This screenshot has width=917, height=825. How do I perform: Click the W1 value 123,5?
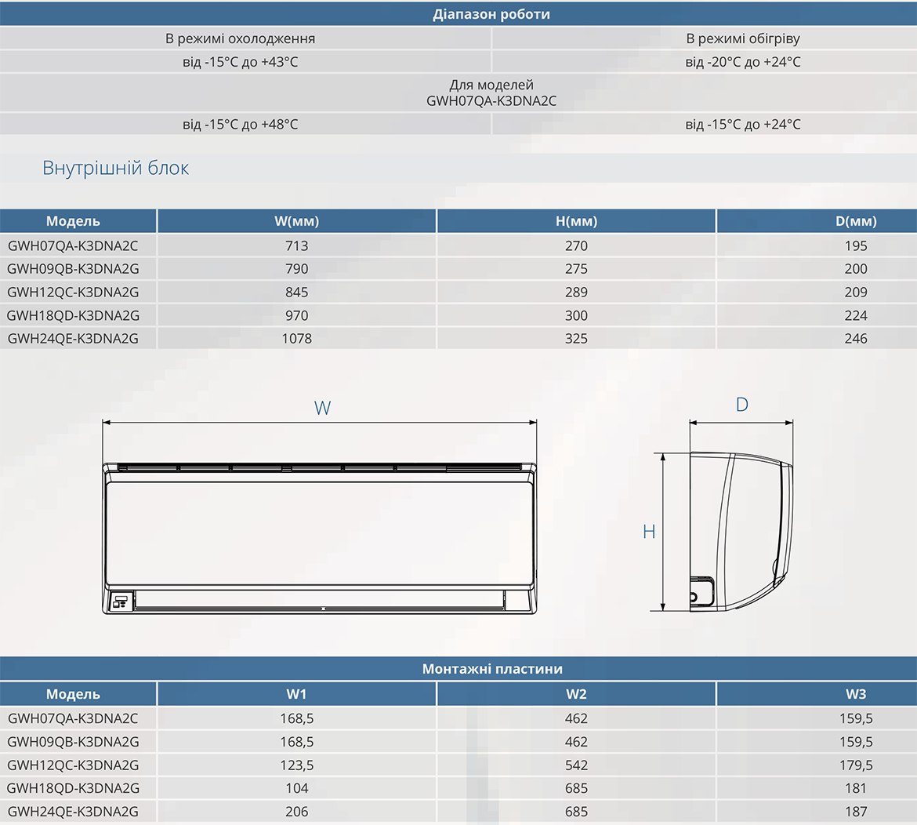296,765
